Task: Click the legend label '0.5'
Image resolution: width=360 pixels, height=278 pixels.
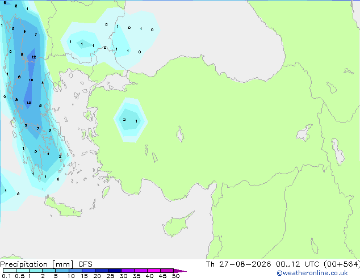Action: [20, 276]
